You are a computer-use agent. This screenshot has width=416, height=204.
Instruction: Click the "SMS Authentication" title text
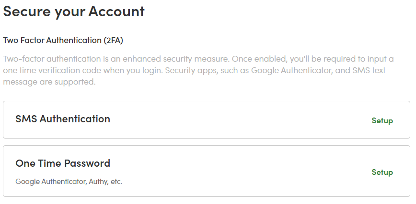[63, 119]
